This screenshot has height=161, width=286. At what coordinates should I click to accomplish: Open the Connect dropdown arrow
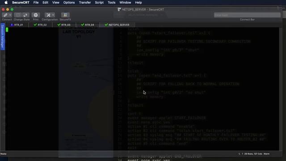click(10, 15)
